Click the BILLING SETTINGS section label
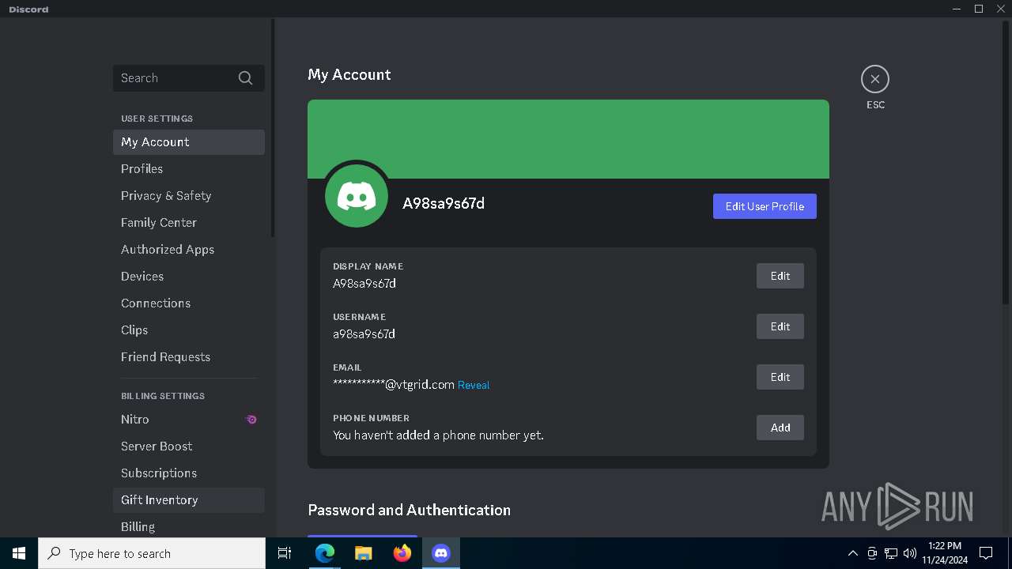 163,396
